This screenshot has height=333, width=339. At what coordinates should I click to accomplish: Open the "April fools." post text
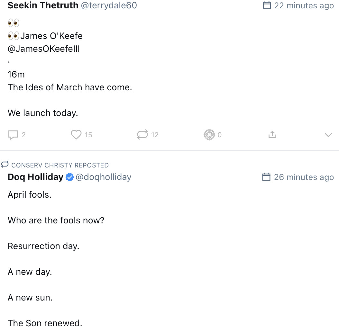click(x=30, y=195)
